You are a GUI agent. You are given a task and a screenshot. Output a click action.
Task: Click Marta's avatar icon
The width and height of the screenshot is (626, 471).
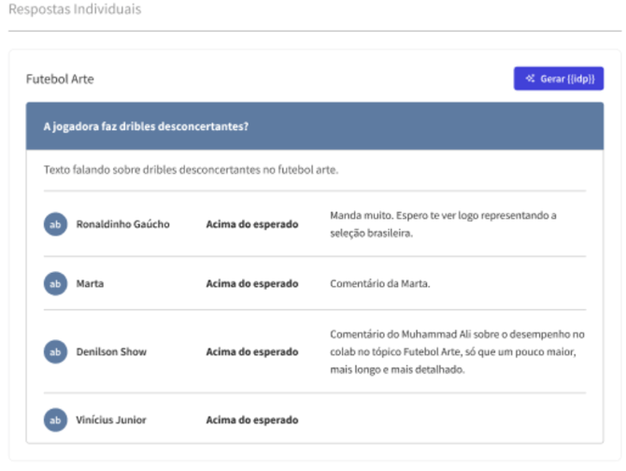coord(55,283)
